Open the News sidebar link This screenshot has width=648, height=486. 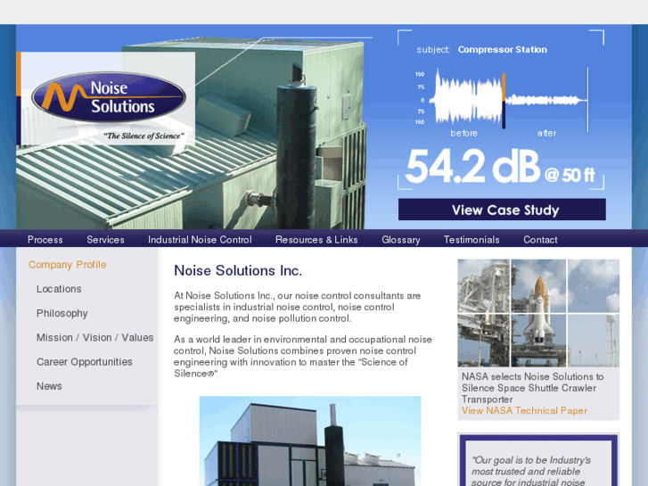click(x=49, y=386)
